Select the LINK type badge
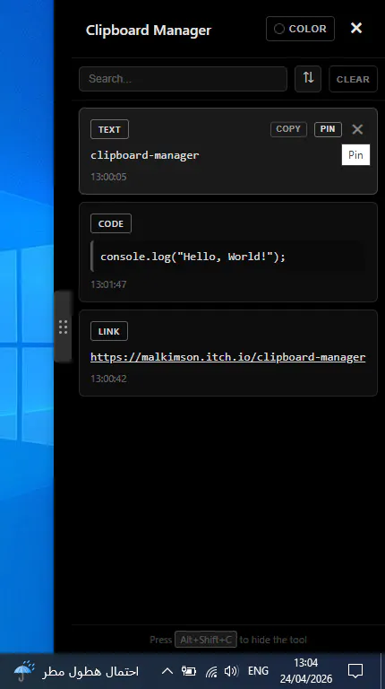This screenshot has width=385, height=689. [x=109, y=331]
